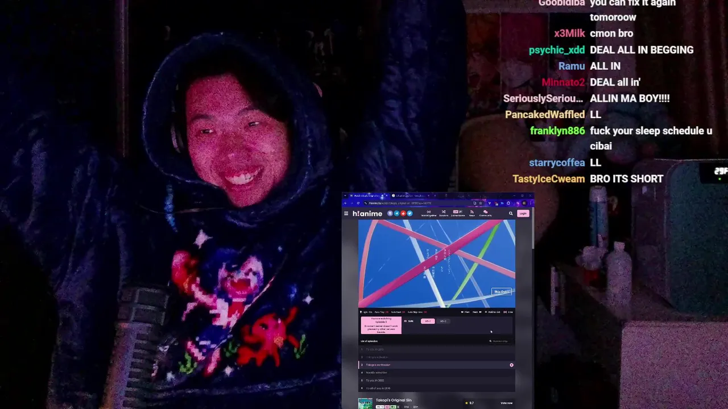Click the video player area
Image resolution: width=728 pixels, height=409 pixels.
pyautogui.click(x=436, y=264)
